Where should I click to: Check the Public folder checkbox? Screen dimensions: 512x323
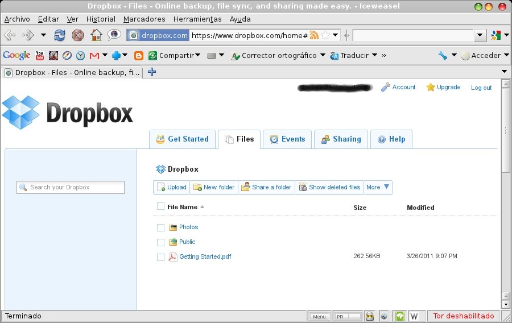click(x=160, y=242)
